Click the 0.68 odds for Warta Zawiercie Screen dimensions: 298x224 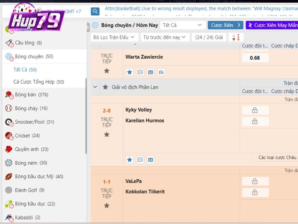pos(255,58)
